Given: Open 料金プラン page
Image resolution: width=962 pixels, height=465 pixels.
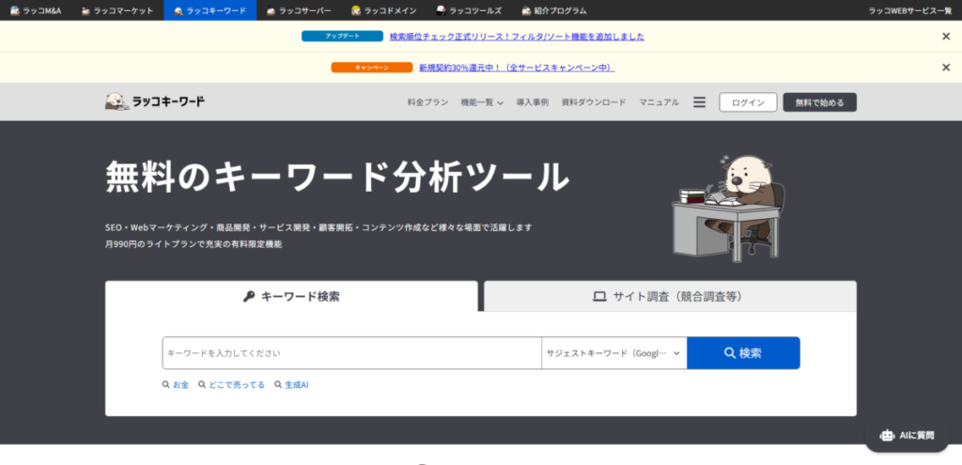Looking at the screenshot, I should (427, 102).
